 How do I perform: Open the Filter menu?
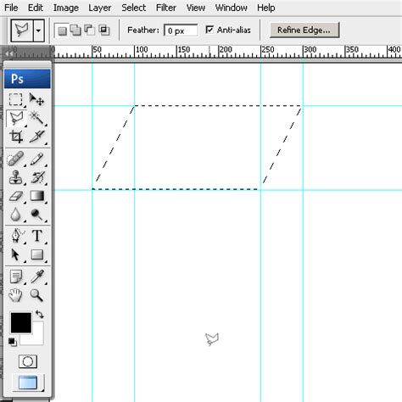click(166, 8)
